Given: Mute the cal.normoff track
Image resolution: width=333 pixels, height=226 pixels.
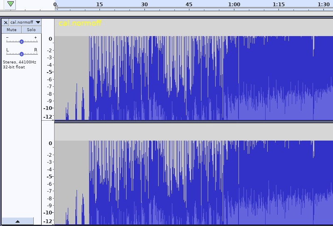Looking at the screenshot, I should point(12,30).
